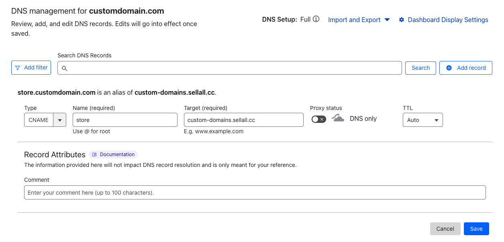
Task: Click the plus icon on Add record
Action: point(449,68)
